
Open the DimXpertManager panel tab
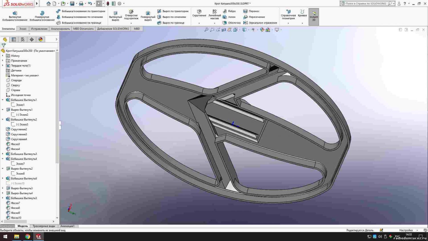32,39
